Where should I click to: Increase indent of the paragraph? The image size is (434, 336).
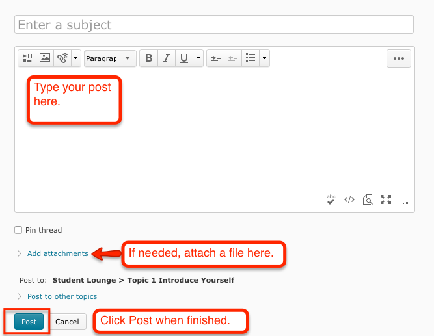click(x=215, y=58)
